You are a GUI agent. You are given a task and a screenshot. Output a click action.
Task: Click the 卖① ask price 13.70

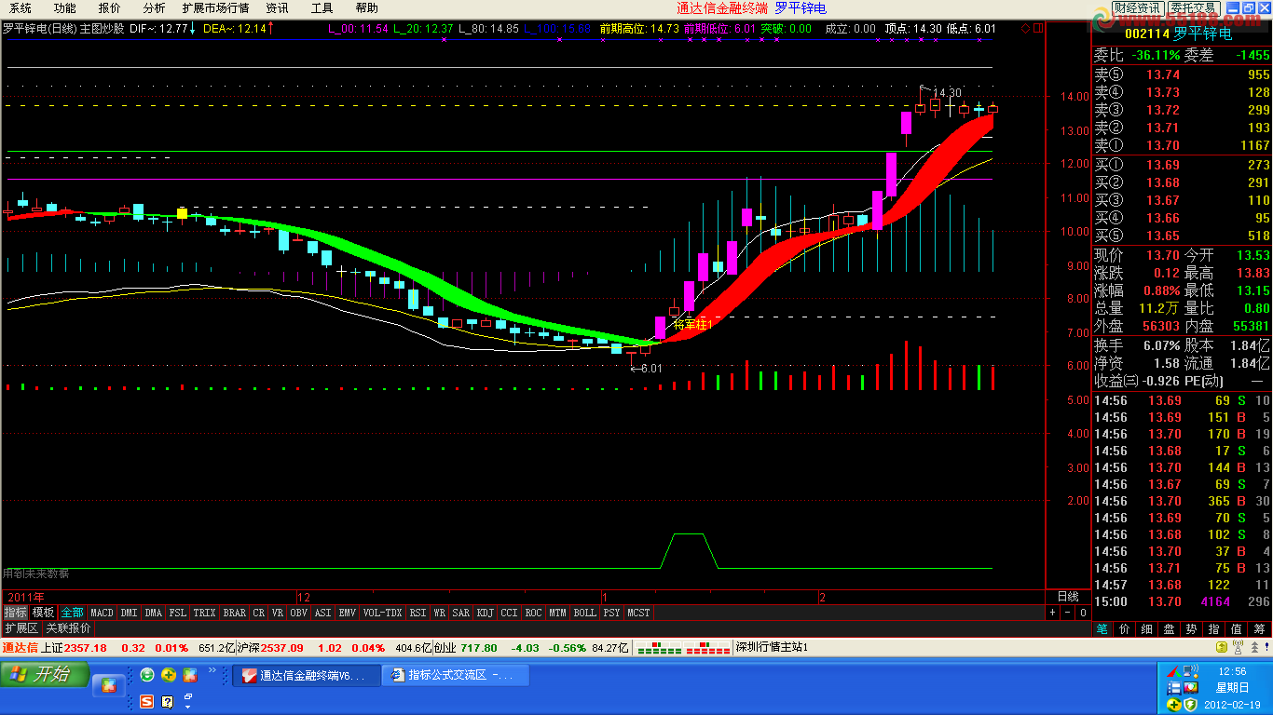[1163, 145]
